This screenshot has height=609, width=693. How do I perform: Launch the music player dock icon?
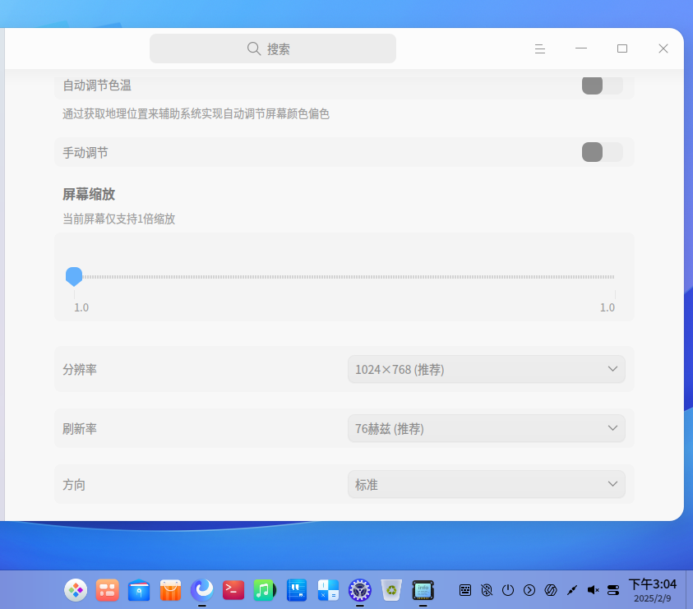coord(265,590)
